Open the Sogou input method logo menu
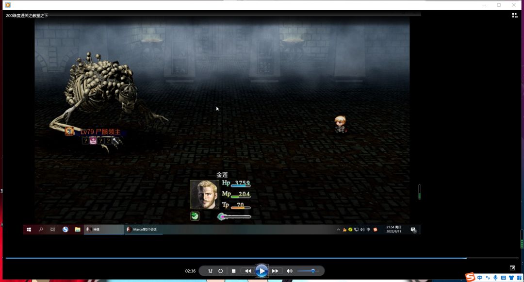Screen dimensions: 524x282 point(470,277)
